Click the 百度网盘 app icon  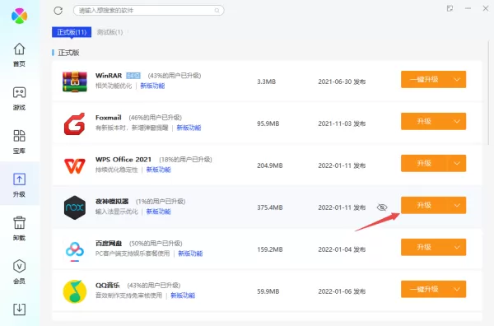tap(75, 250)
